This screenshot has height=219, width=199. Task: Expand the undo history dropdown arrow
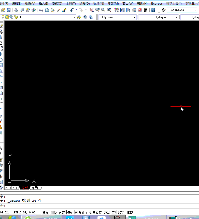[76, 10]
